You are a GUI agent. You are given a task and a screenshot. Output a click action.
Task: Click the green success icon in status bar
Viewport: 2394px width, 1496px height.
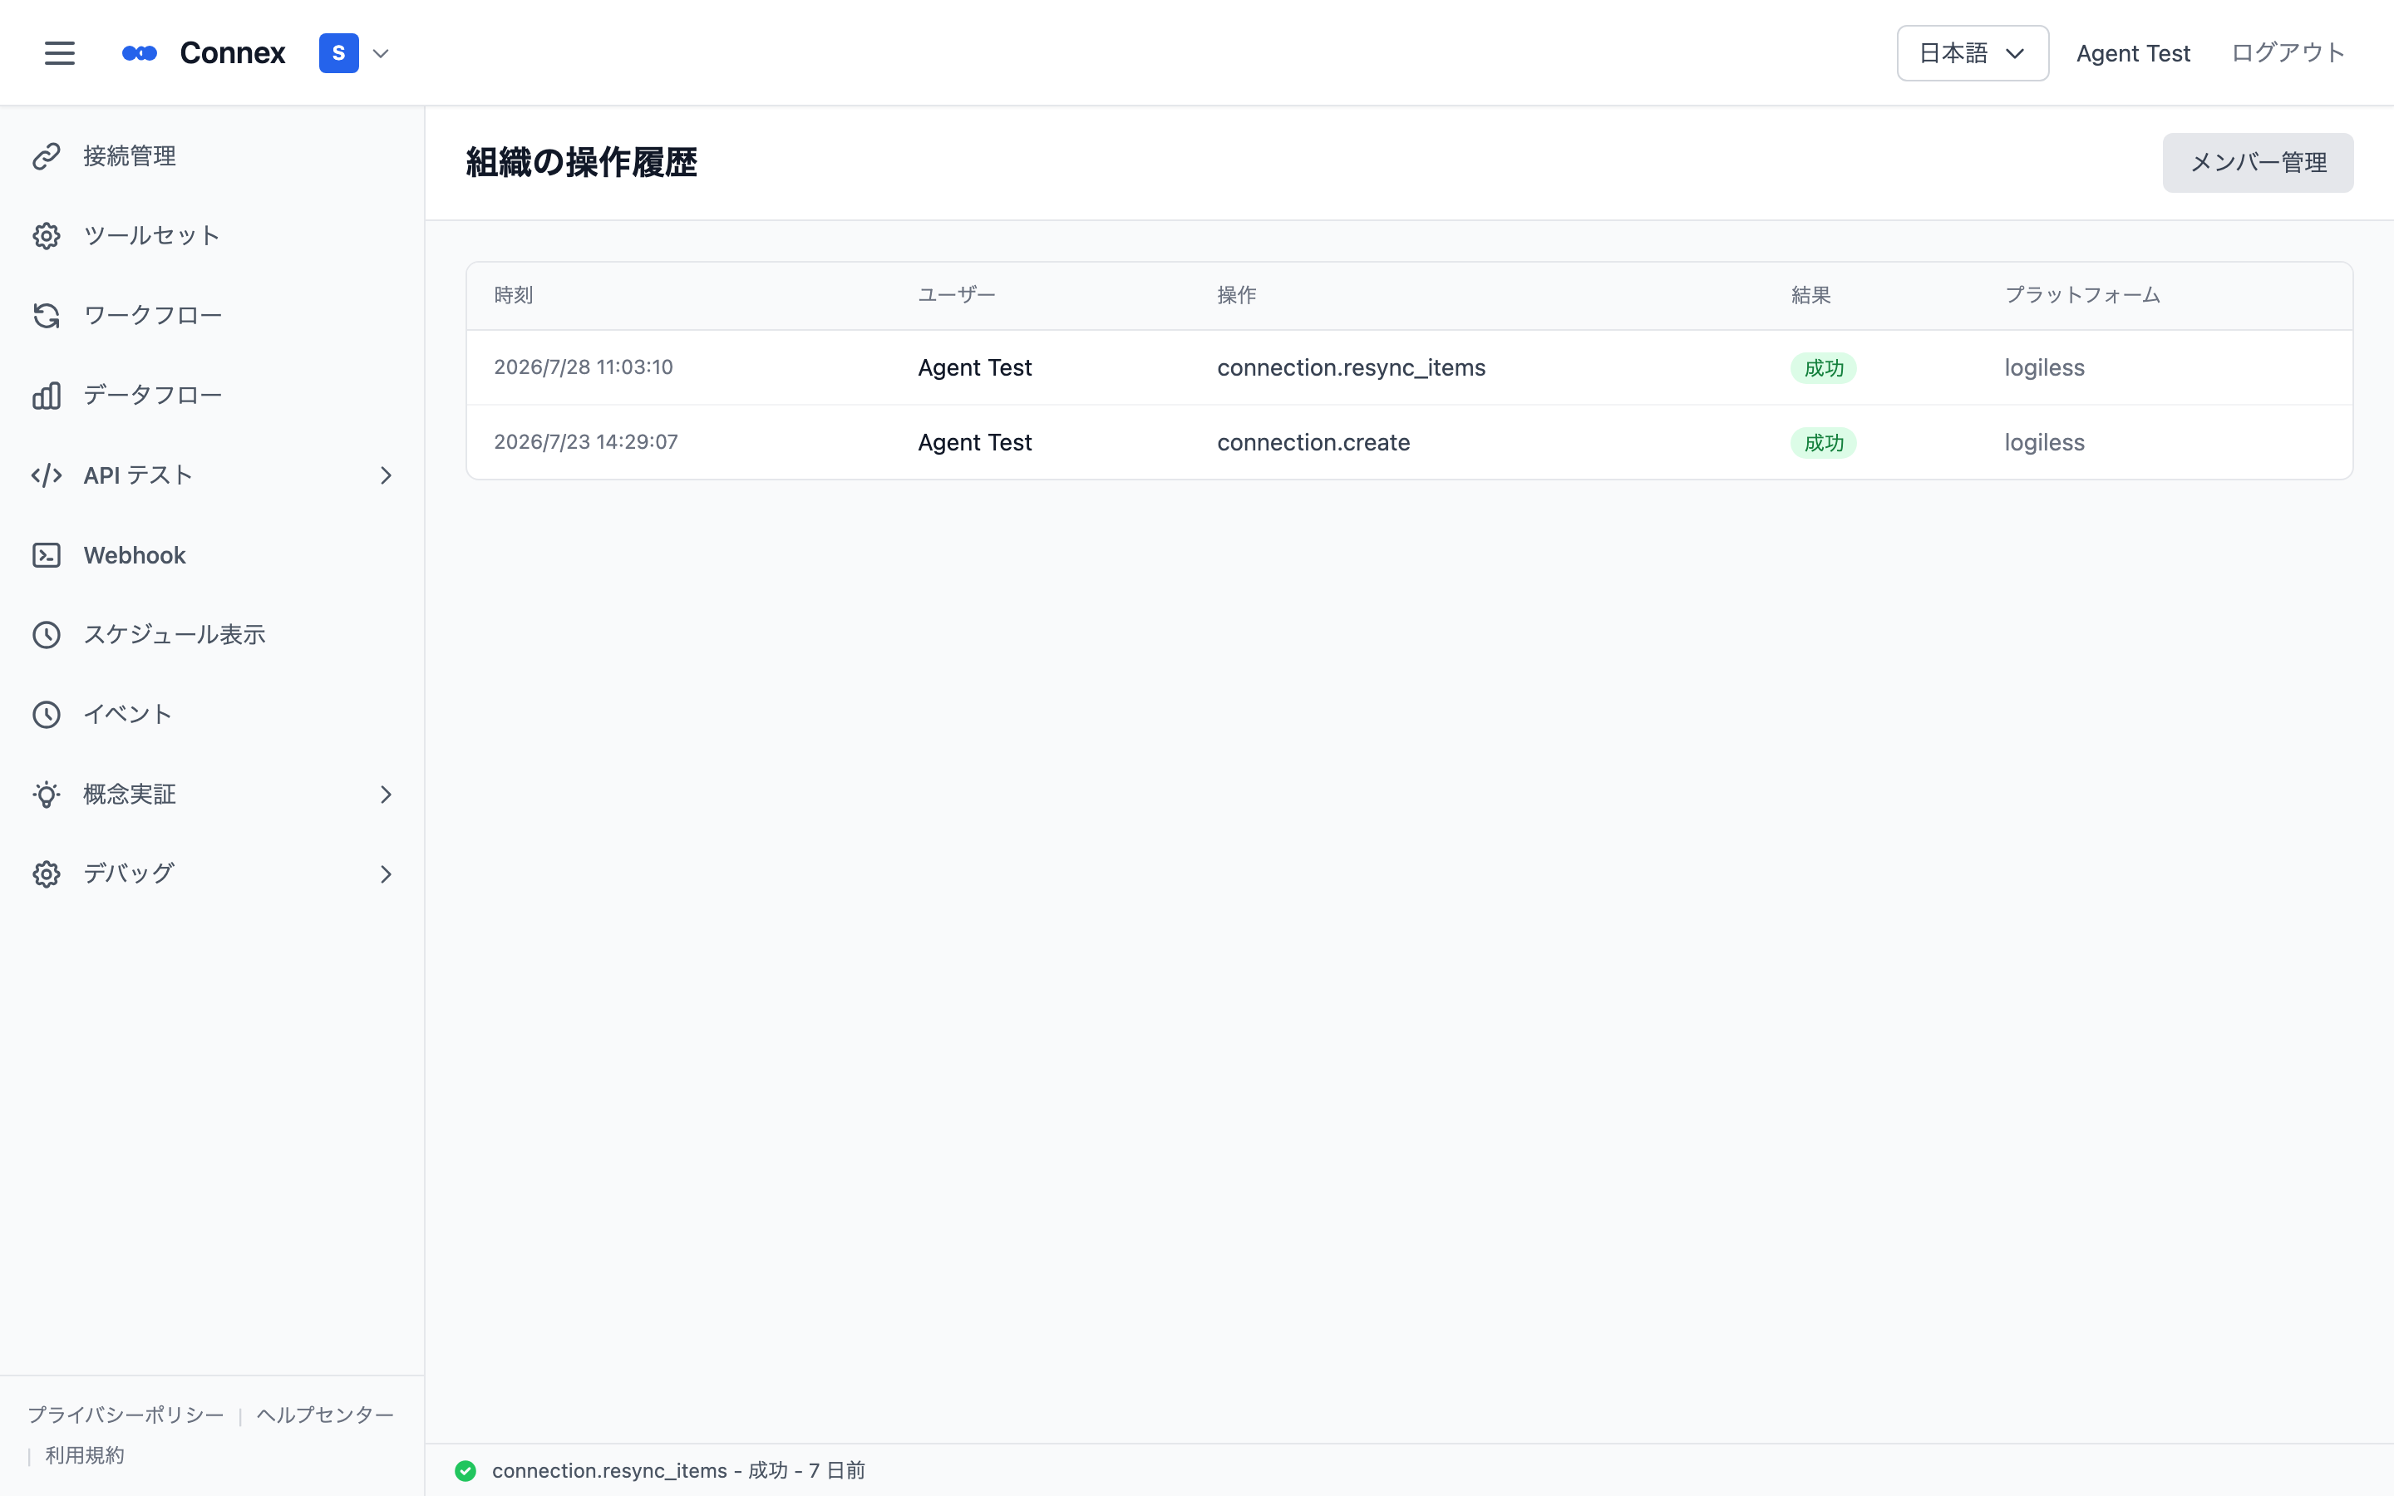(465, 1471)
